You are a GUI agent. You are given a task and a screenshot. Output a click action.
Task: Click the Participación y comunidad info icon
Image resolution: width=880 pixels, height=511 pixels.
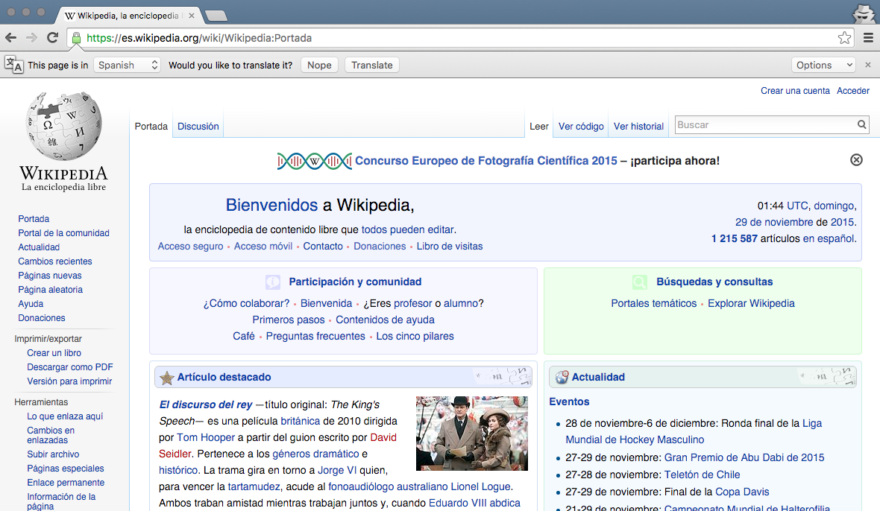pyautogui.click(x=273, y=282)
